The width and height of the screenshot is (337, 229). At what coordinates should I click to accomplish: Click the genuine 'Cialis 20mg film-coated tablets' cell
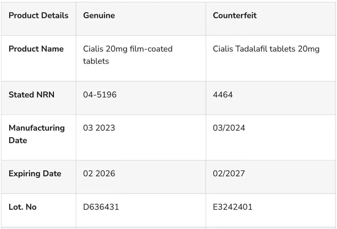click(x=128, y=55)
